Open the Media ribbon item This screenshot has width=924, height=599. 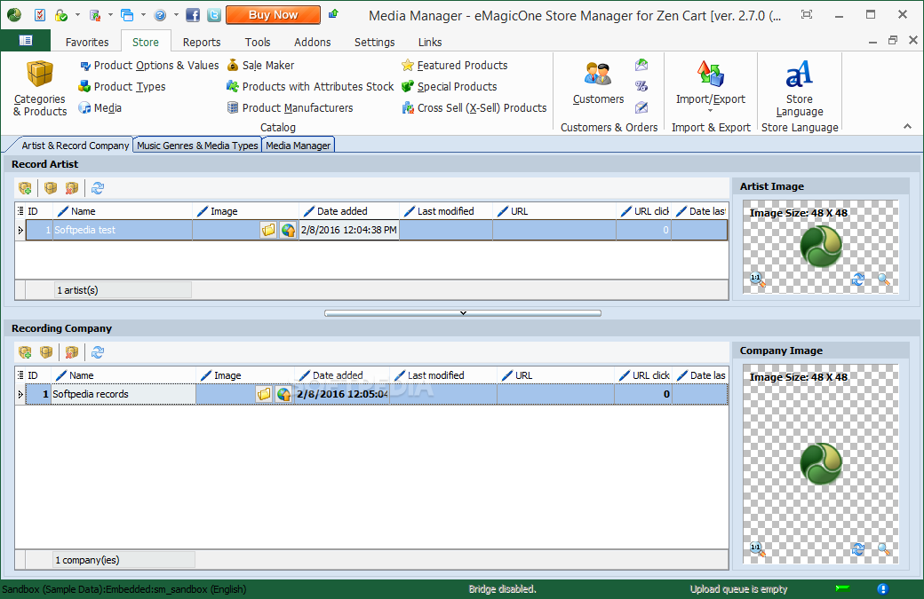click(100, 107)
